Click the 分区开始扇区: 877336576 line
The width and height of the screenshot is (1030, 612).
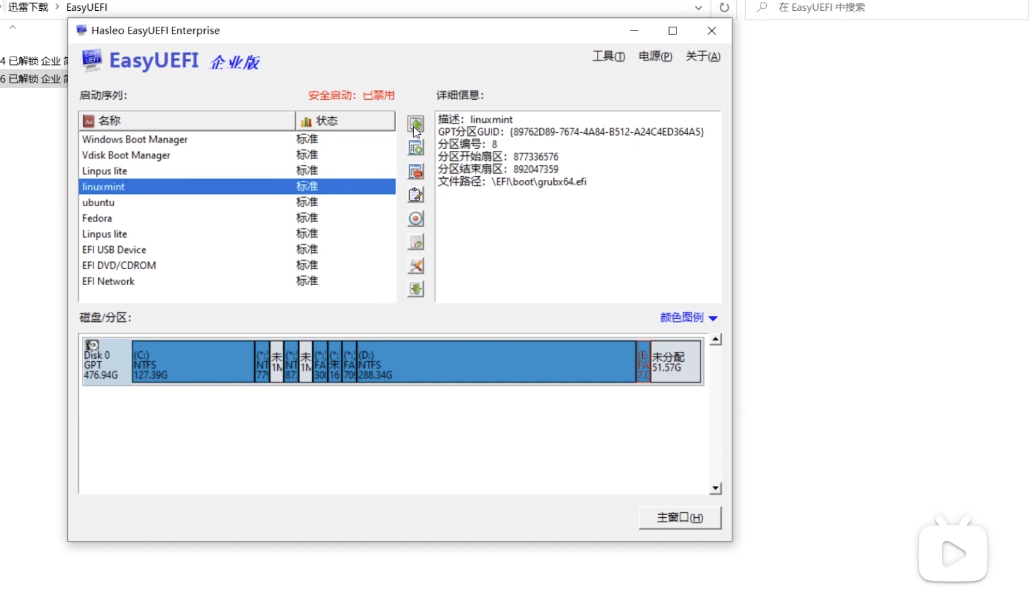tap(498, 156)
